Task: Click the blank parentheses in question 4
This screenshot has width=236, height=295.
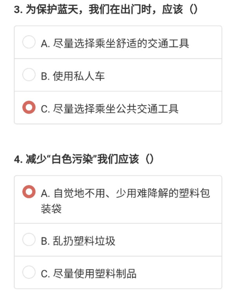Action: (x=149, y=159)
